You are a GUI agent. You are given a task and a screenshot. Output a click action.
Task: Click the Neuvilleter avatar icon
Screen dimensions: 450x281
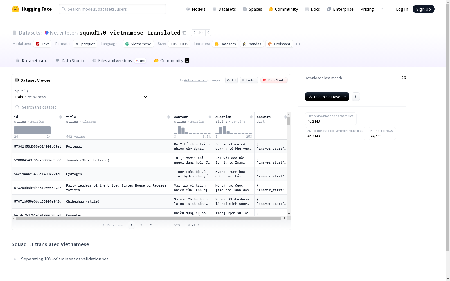click(x=47, y=33)
